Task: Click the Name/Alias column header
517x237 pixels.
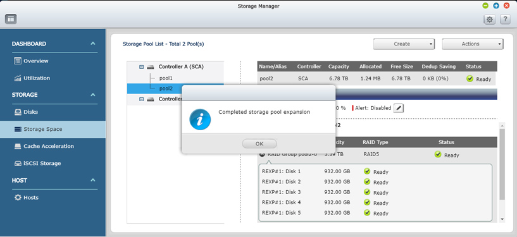Action: click(x=273, y=66)
